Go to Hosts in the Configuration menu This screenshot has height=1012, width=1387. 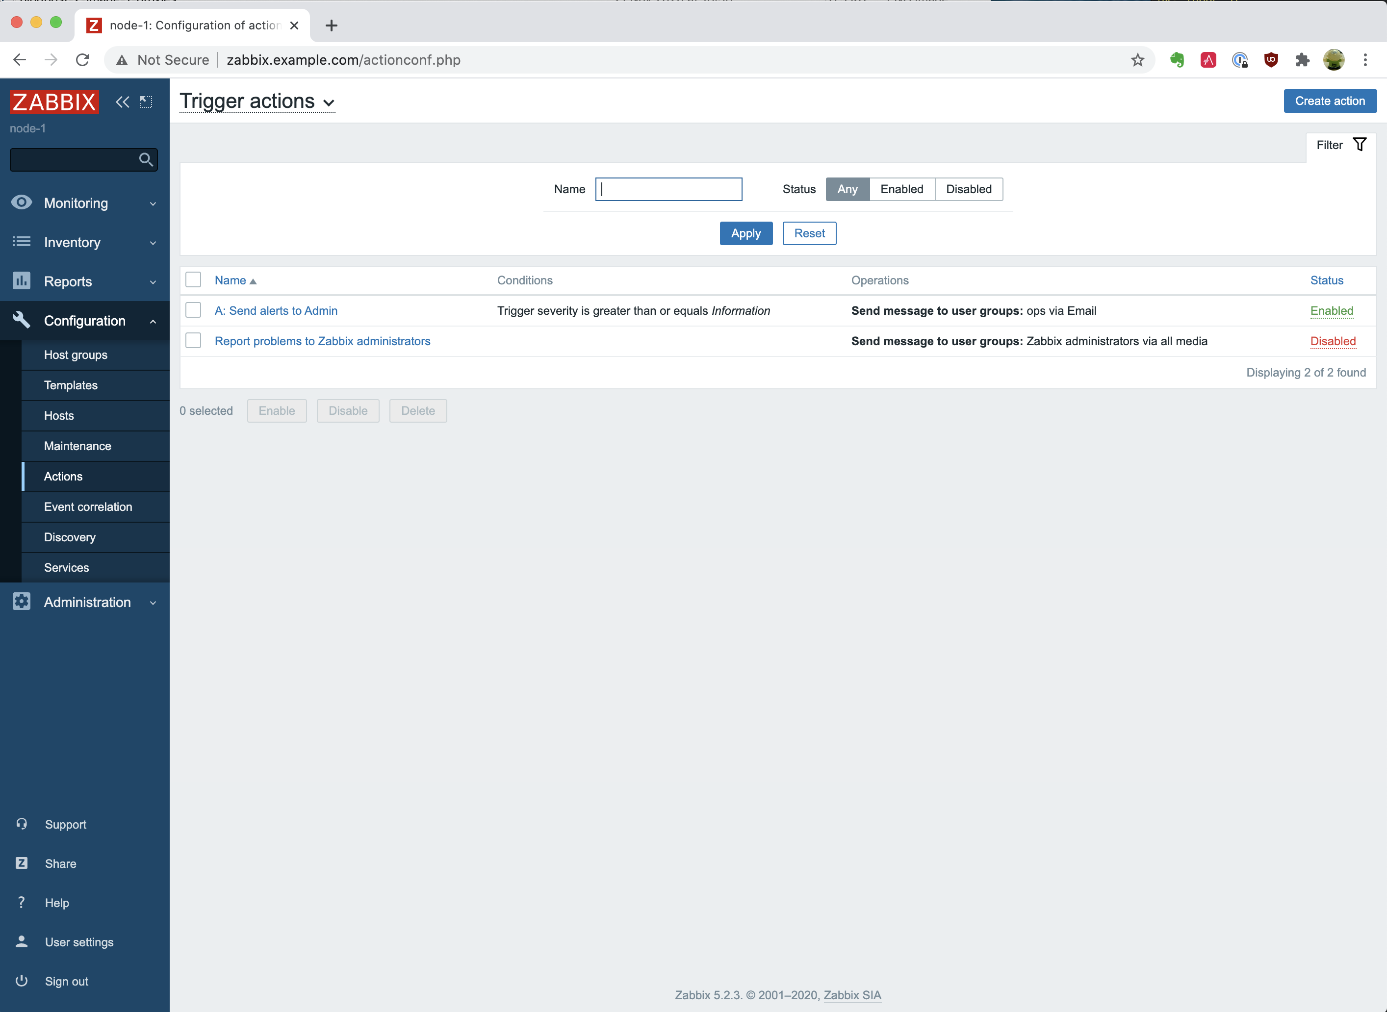(59, 415)
